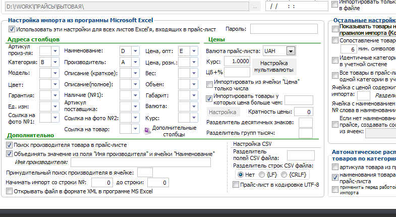The image size is (396, 217).
Task: Toggle 'Показывать товары' checkbox in Остальные настройки
Action: pos(335,29)
